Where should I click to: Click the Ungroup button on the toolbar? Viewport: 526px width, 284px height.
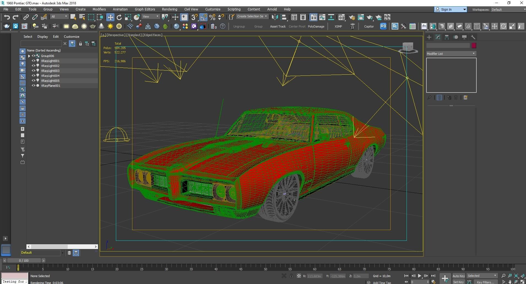pyautogui.click(x=239, y=26)
